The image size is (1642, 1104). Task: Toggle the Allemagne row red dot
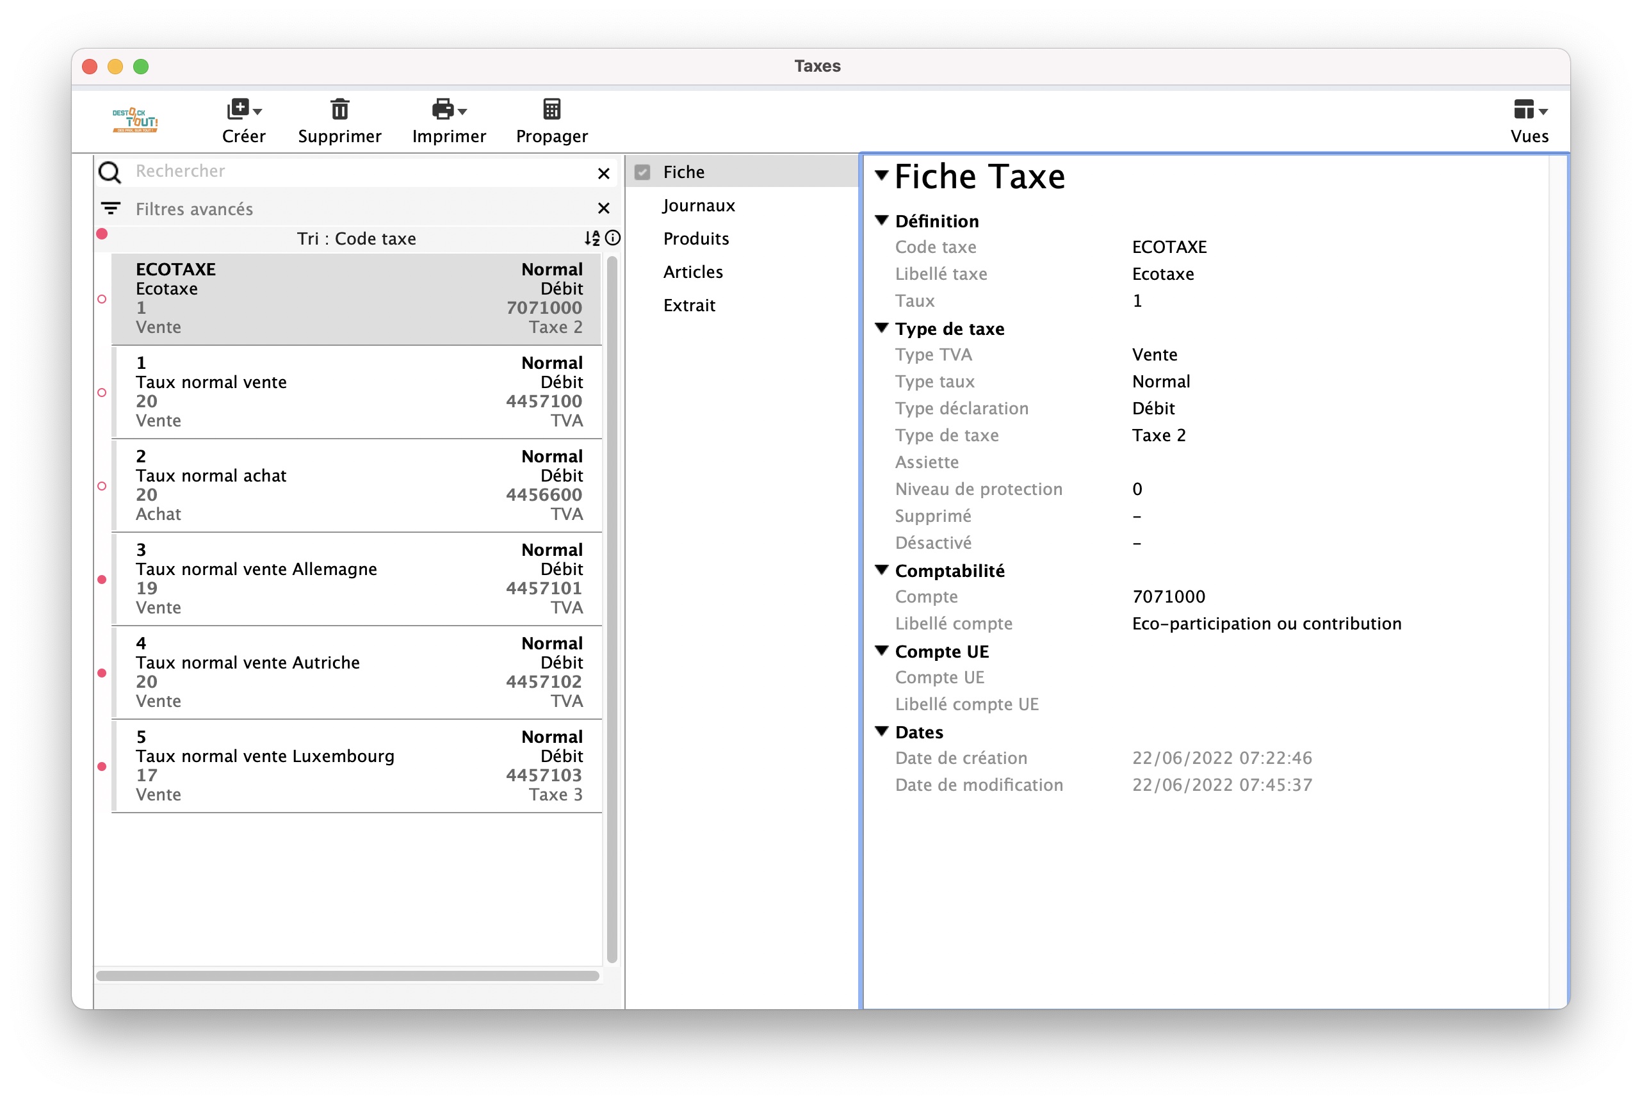point(102,580)
